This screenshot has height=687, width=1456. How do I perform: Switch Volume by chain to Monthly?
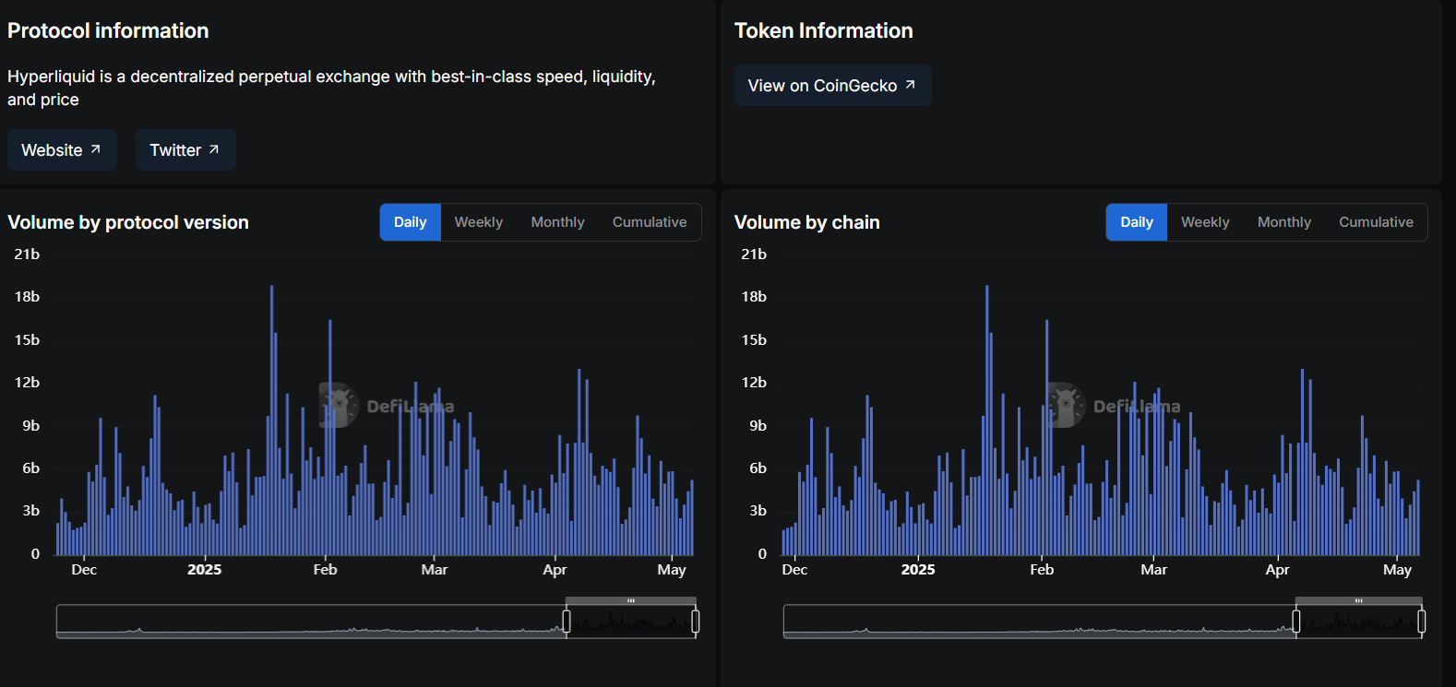coord(1283,222)
